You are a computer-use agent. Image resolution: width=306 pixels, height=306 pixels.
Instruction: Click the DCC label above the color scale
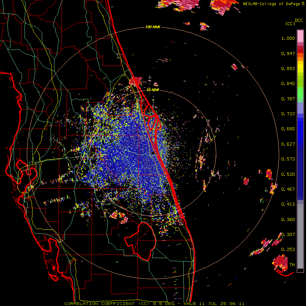tap(299, 20)
